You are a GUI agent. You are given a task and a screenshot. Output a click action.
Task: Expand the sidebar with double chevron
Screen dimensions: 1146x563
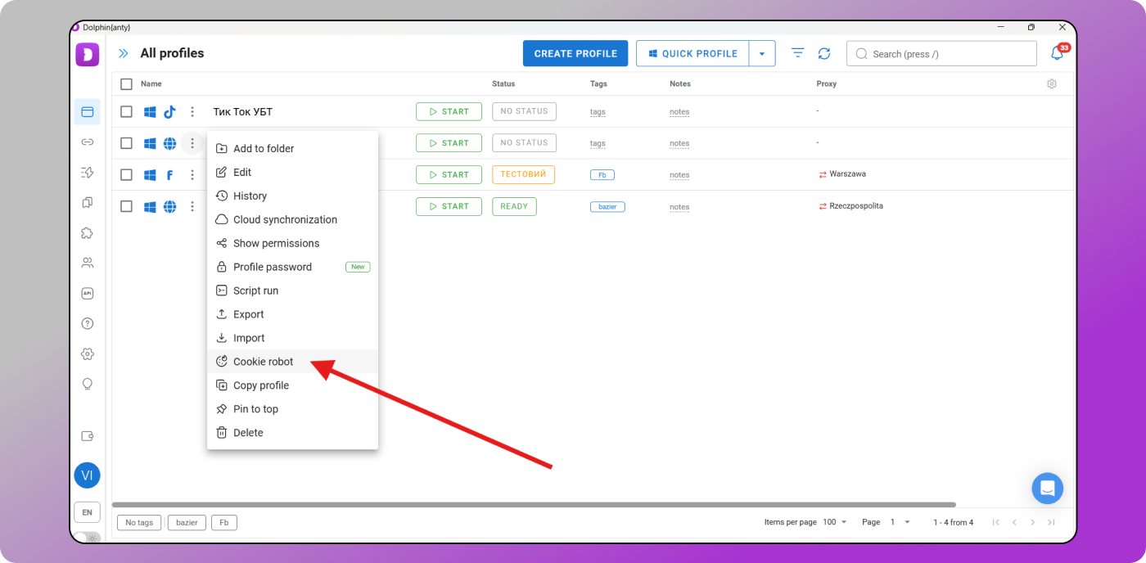click(x=123, y=53)
